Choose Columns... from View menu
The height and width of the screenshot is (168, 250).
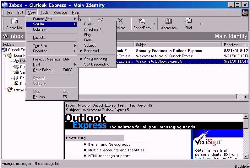coord(52,29)
